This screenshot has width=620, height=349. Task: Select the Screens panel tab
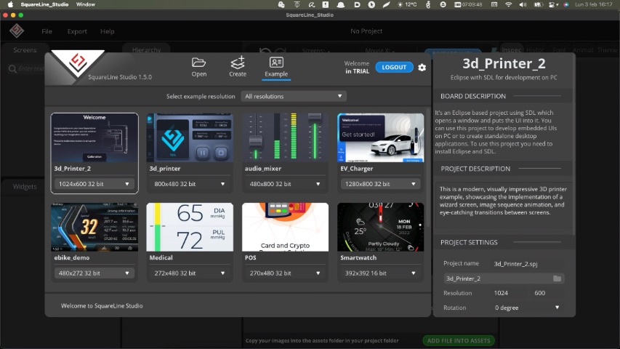25,50
